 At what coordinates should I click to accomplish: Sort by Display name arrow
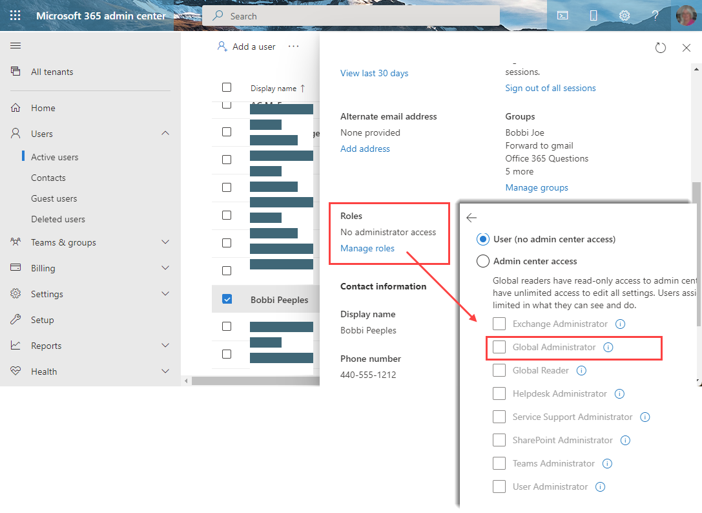[303, 89]
